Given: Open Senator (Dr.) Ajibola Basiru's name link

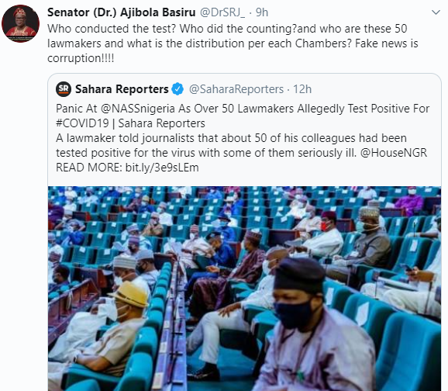Looking at the screenshot, I should pos(121,12).
